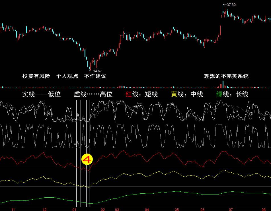The width and height of the screenshot is (271, 211).
Task: Click the 绿线：长线 legend entry
Action: (232, 94)
